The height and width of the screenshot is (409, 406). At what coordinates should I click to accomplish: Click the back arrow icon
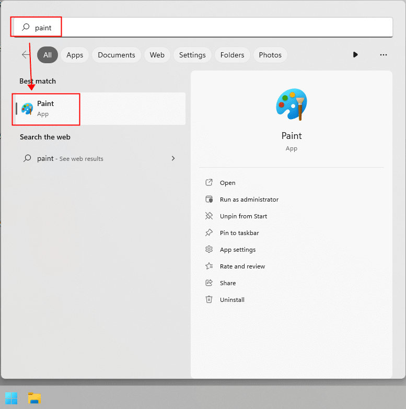coord(26,55)
